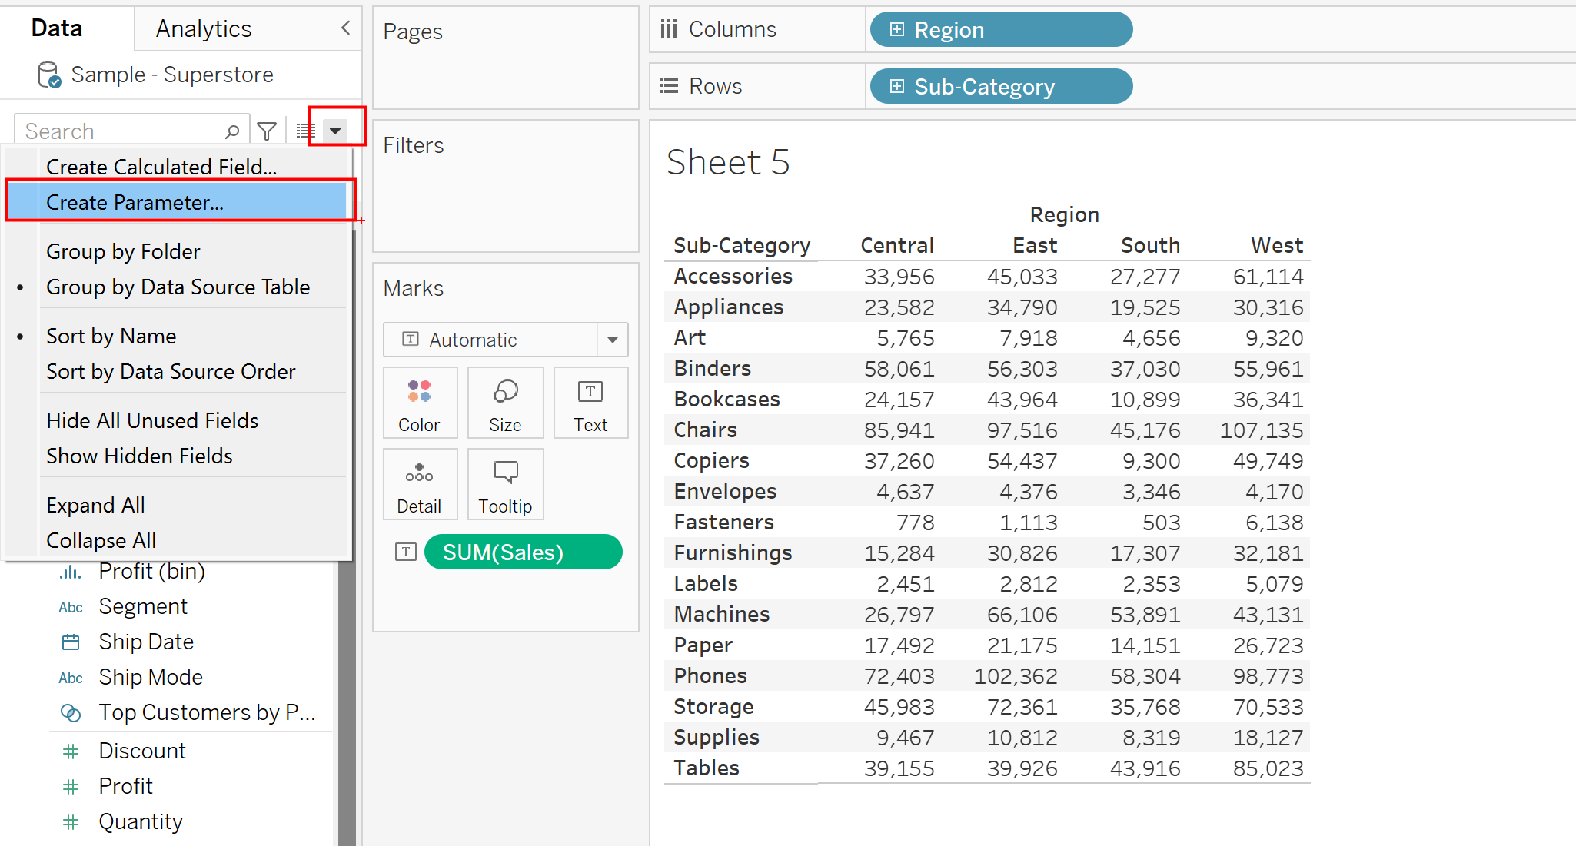Click the Color mark card button
1576x846 pixels.
420,403
